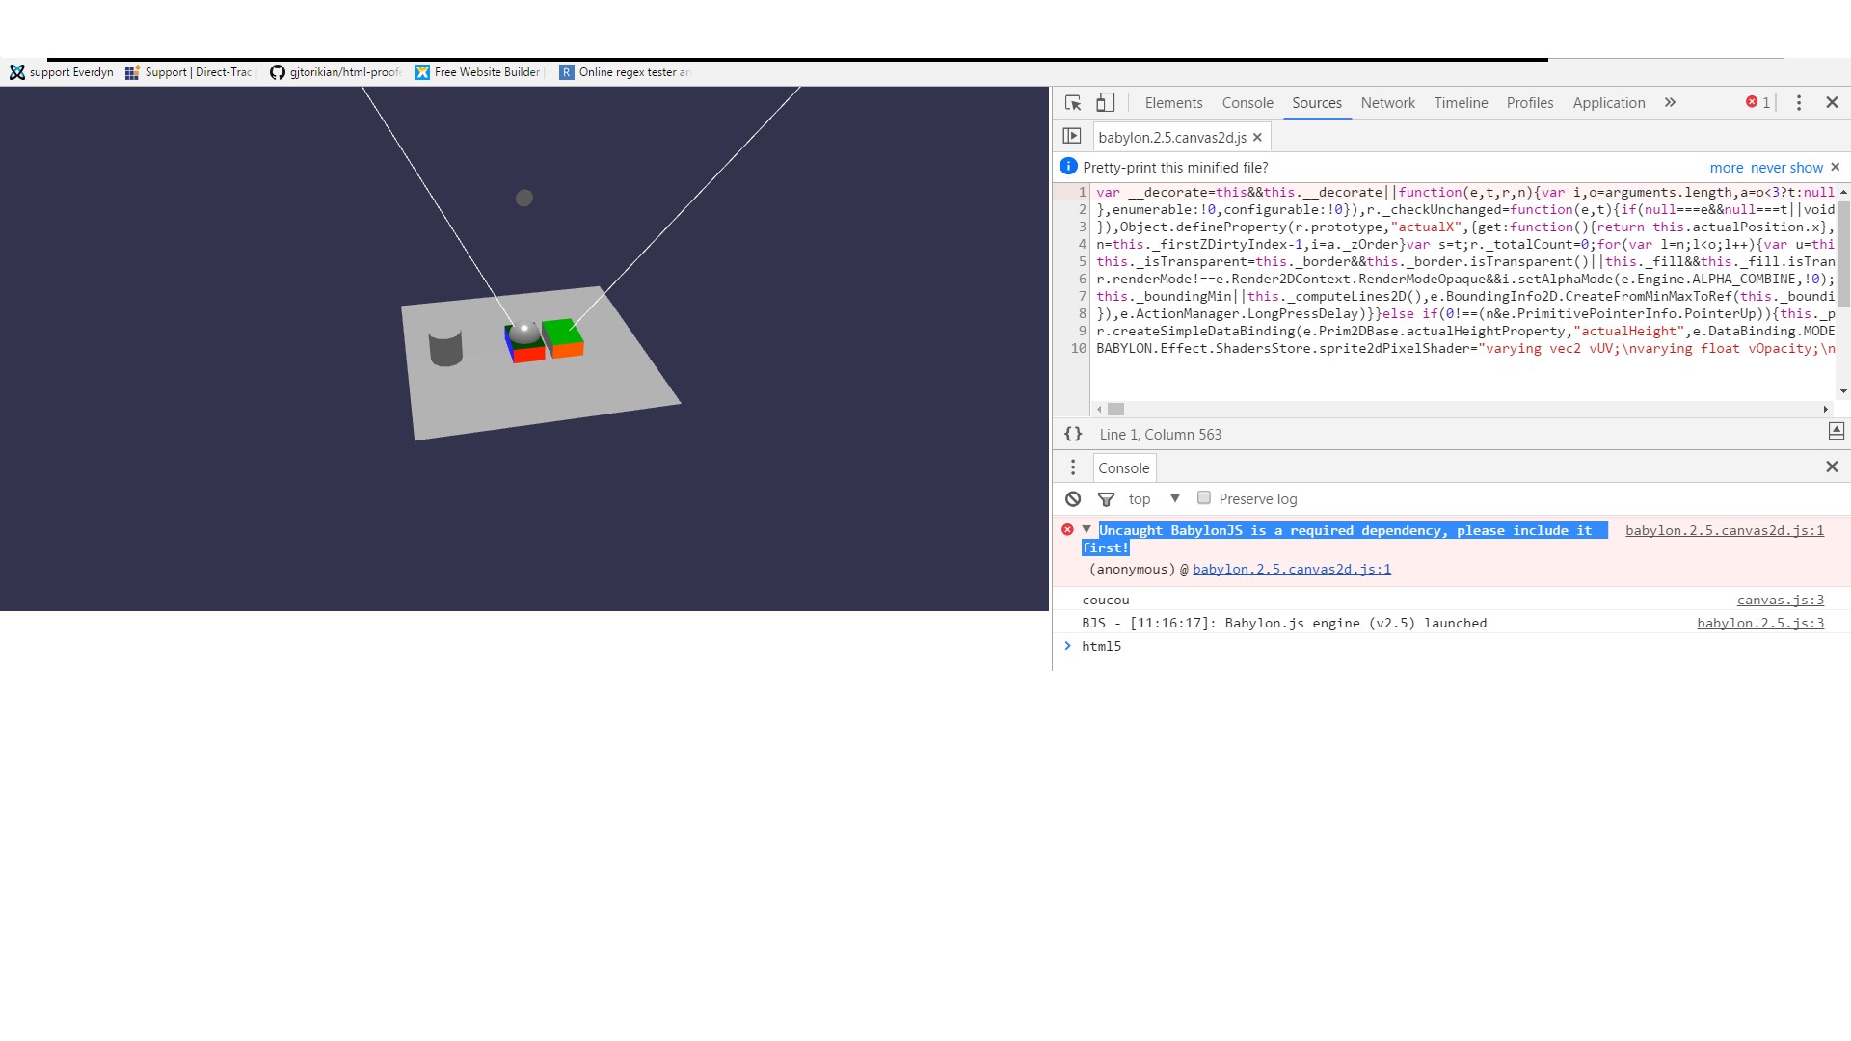Click the horizontal scrollbar right arrow
Viewport: 1851px width, 1041px height.
pyautogui.click(x=1825, y=409)
